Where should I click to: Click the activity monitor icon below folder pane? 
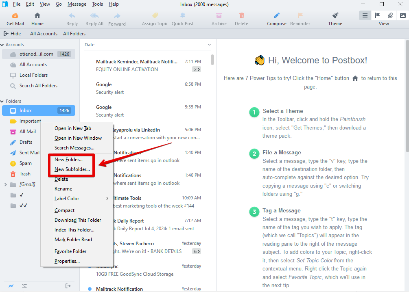[x=11, y=286]
